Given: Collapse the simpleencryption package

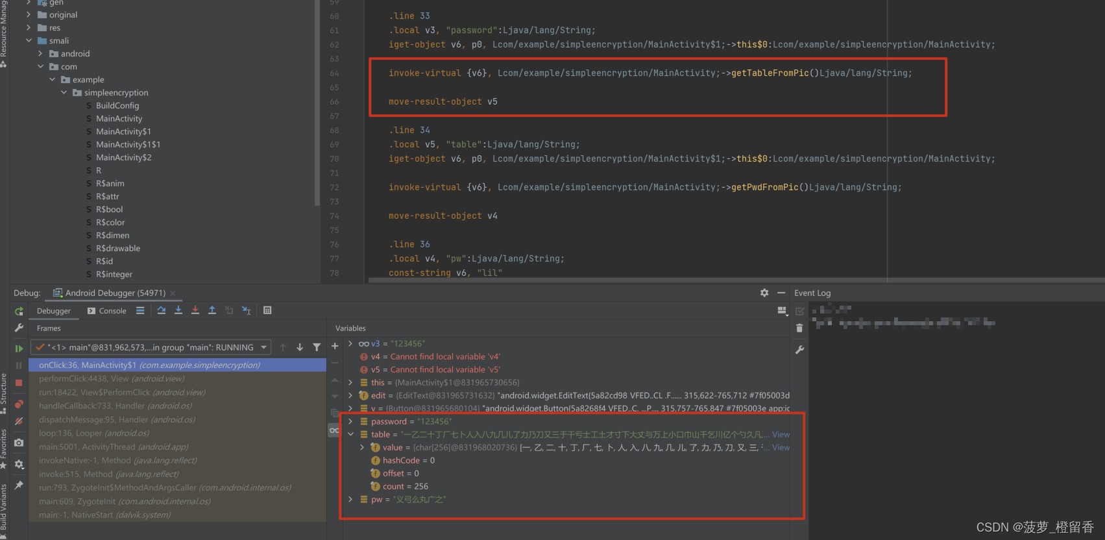Looking at the screenshot, I should pyautogui.click(x=64, y=93).
